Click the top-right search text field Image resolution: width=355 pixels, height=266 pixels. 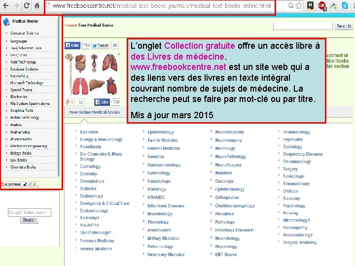click(x=303, y=26)
